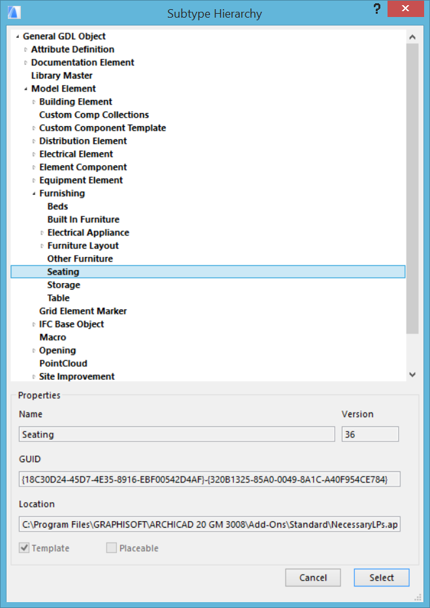Viewport: 430px width, 608px height.
Task: Click the GUID text field
Action: coord(209,479)
